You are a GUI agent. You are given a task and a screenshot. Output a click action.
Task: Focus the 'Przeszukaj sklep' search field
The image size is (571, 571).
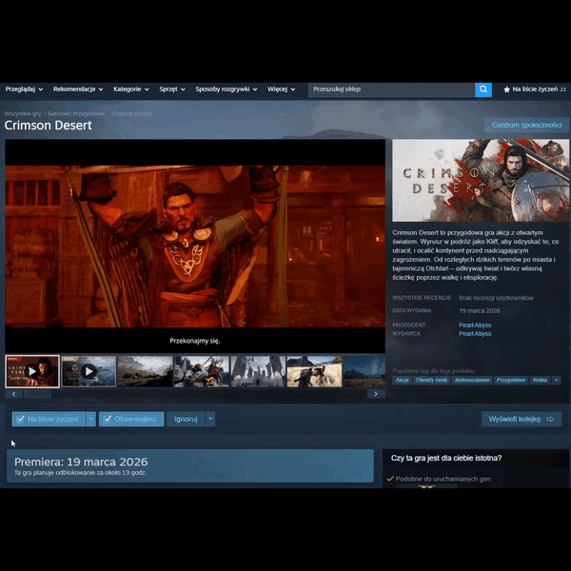click(391, 89)
